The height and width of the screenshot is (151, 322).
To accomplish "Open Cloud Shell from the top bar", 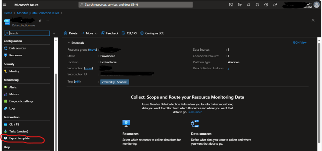I will click(x=231, y=5).
